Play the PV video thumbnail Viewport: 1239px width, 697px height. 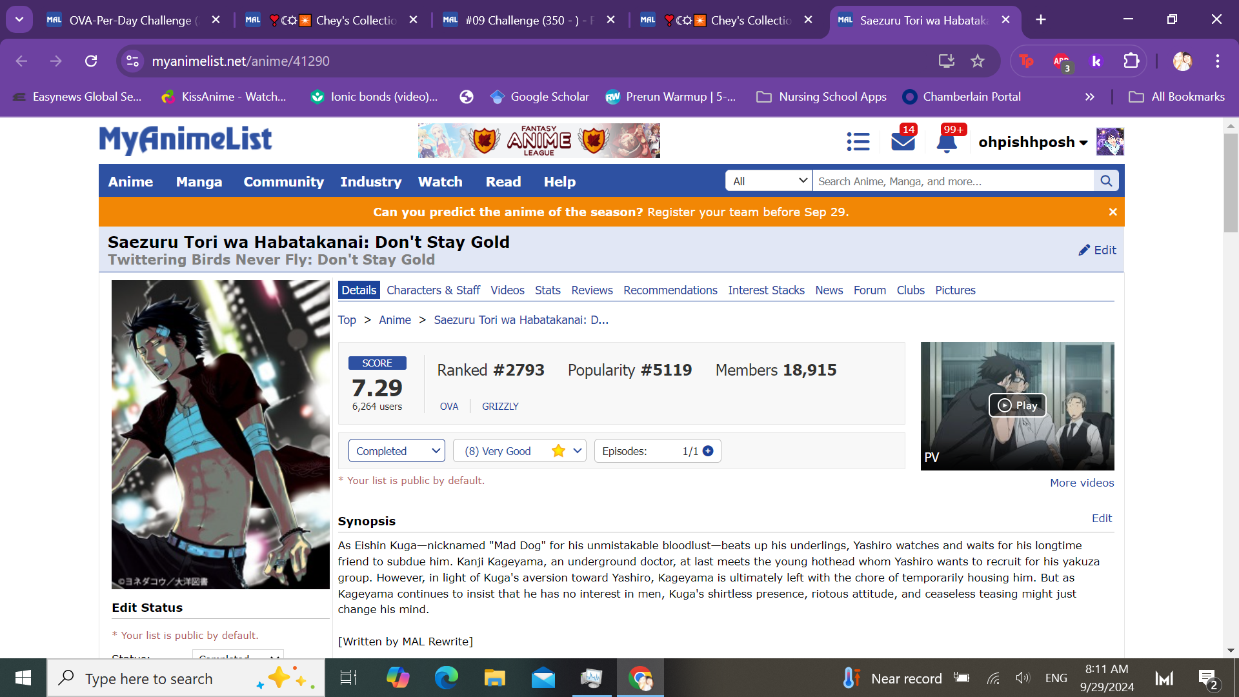click(1017, 405)
